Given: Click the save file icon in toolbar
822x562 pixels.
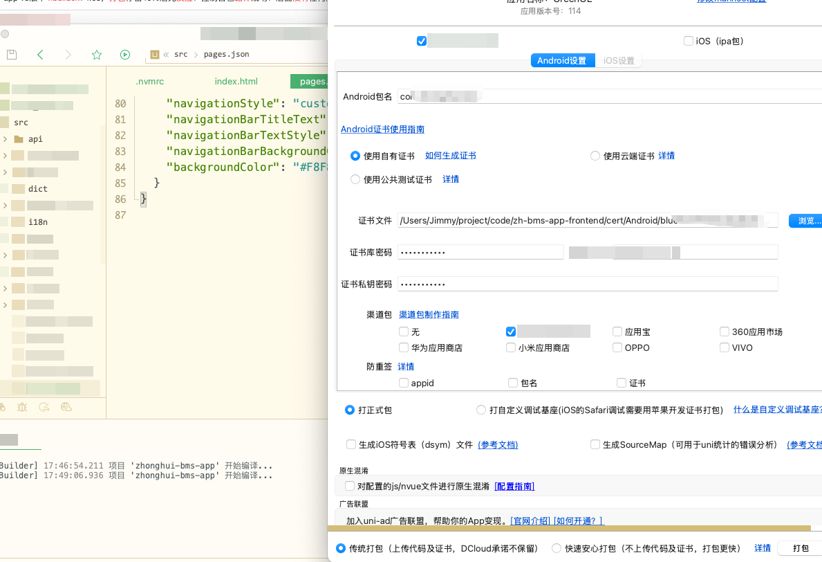Looking at the screenshot, I should (12, 54).
